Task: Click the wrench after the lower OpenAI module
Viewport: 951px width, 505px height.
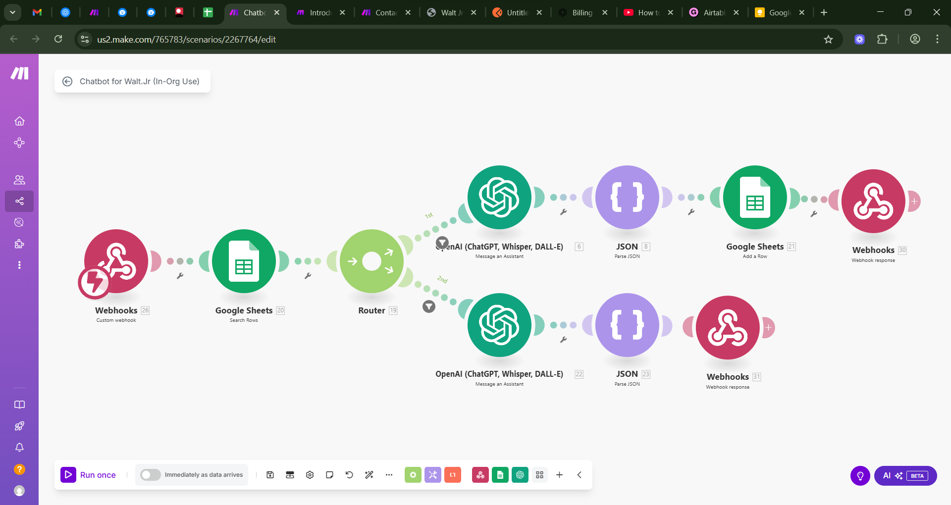Action: tap(564, 340)
